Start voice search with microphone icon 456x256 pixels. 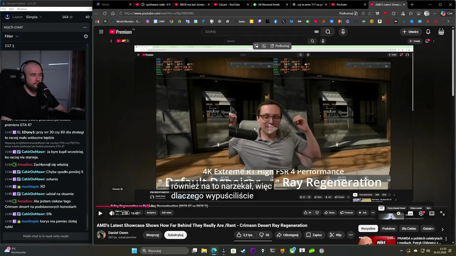click(343, 32)
